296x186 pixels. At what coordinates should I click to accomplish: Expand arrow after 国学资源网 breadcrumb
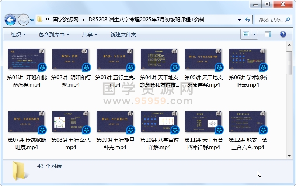(83, 20)
